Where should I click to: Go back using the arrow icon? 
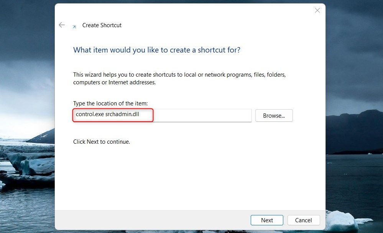tap(62, 25)
